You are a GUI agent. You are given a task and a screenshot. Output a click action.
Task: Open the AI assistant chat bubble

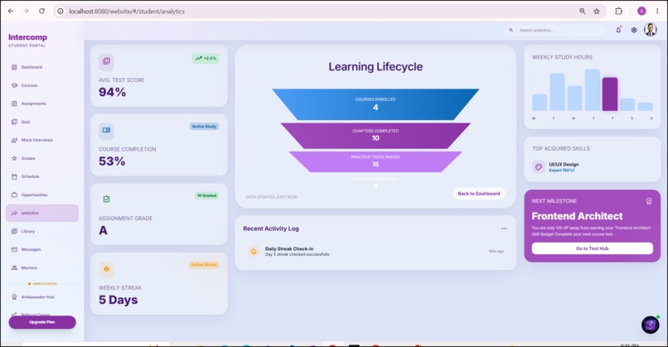pyautogui.click(x=650, y=325)
